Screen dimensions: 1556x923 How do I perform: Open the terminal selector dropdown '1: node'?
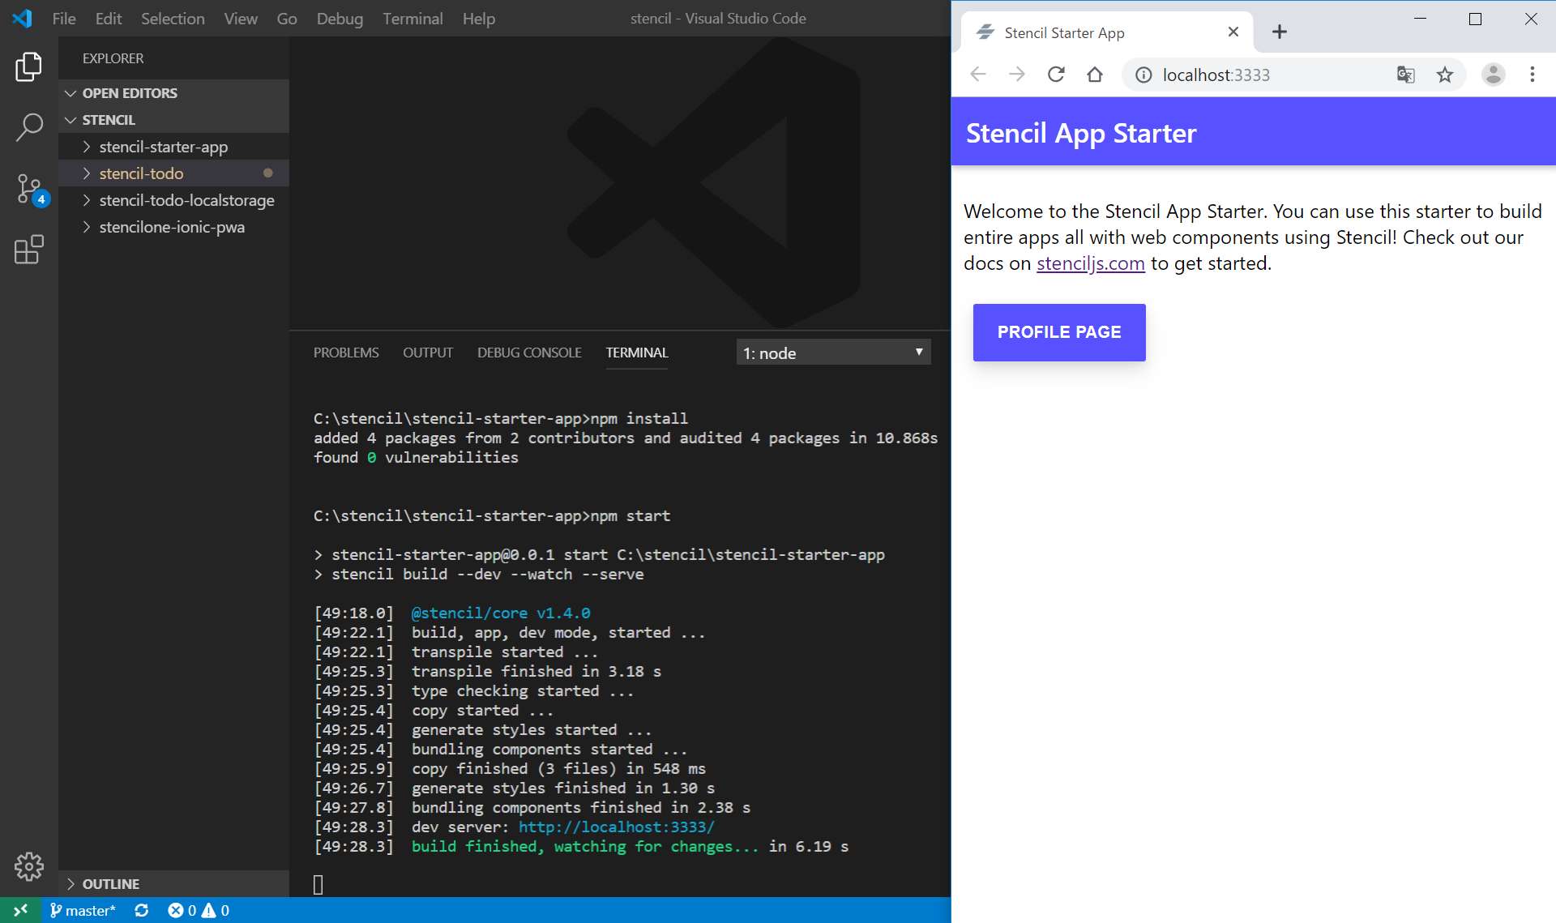(833, 353)
